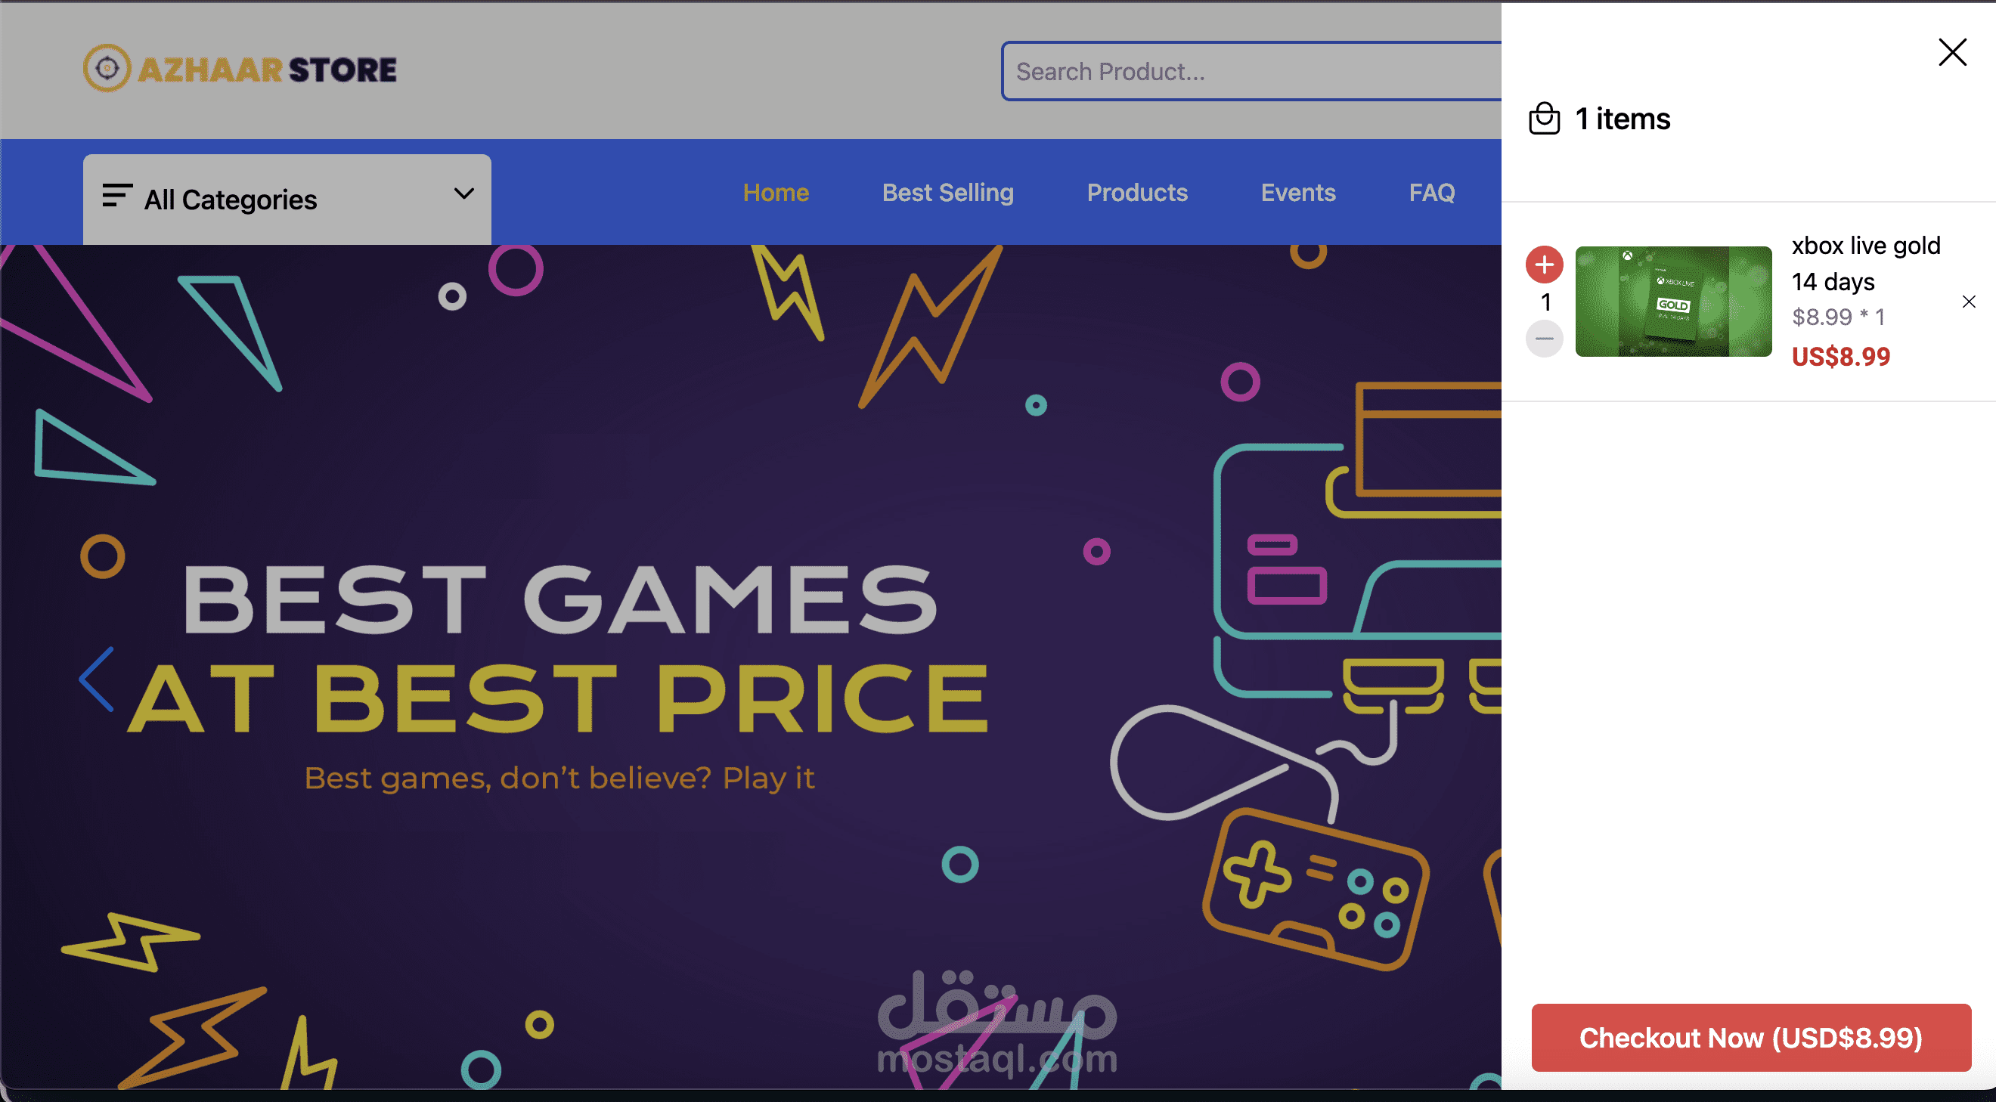
Task: Click the Azhaar Store target logo icon
Action: coord(107,68)
